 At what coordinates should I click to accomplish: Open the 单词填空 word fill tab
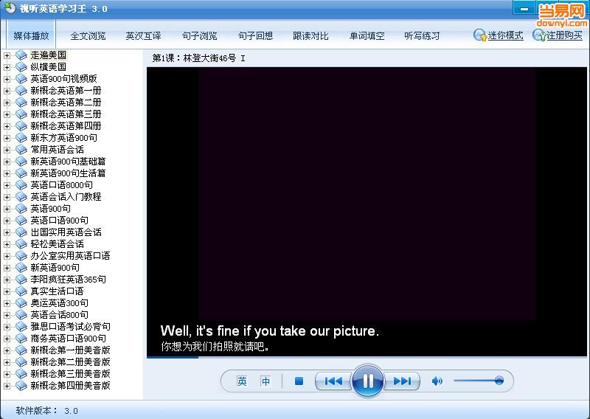(367, 36)
